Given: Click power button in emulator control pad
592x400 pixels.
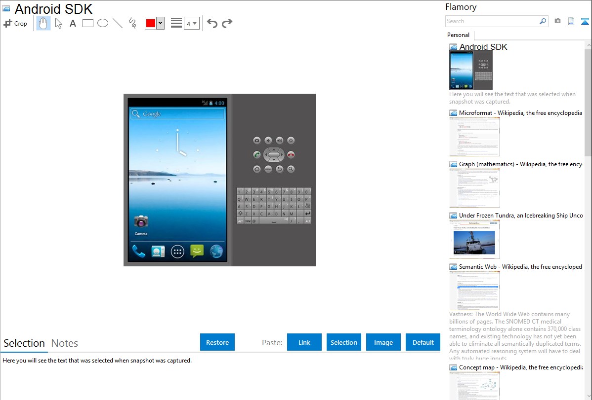Looking at the screenshot, I should coord(291,140).
